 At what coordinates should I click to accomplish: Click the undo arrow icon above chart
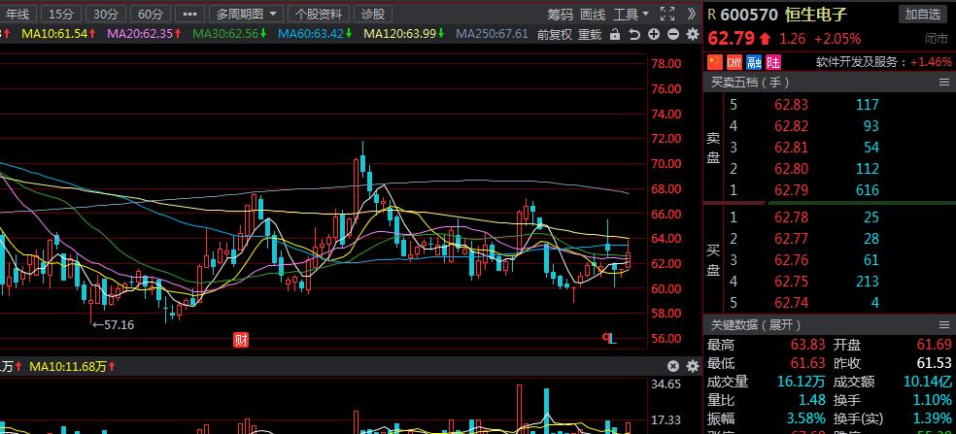(633, 34)
